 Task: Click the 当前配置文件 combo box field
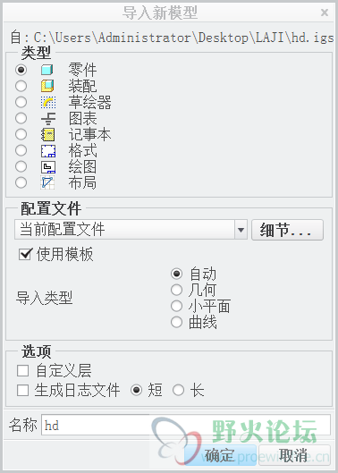pyautogui.click(x=131, y=230)
